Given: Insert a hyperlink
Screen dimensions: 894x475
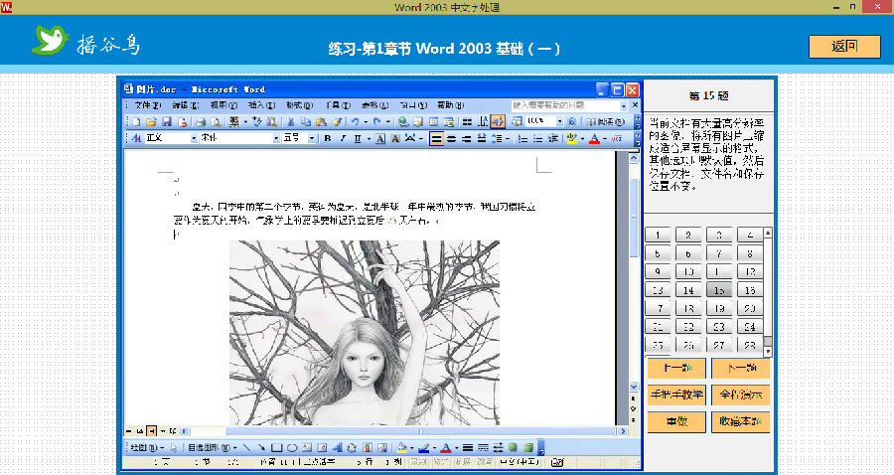Looking at the screenshot, I should click(403, 122).
